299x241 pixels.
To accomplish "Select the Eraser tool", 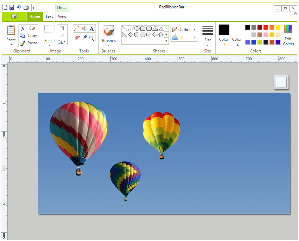I will pos(76,38).
